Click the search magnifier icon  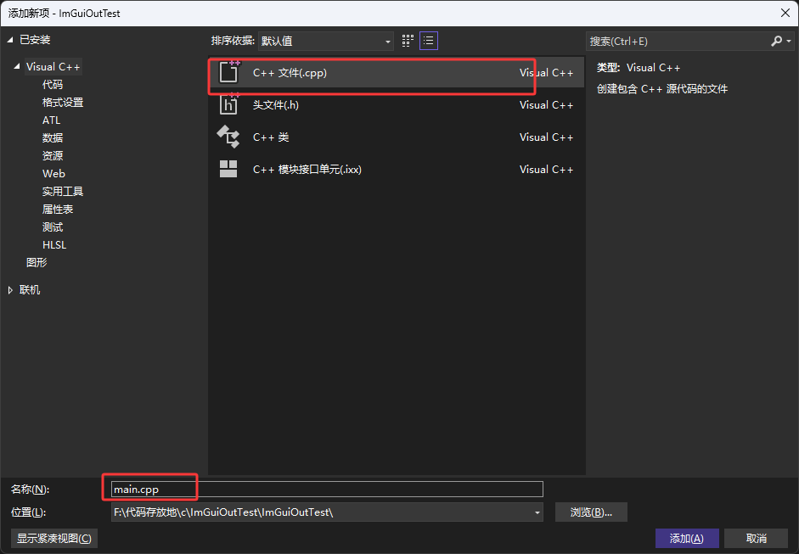(x=776, y=41)
